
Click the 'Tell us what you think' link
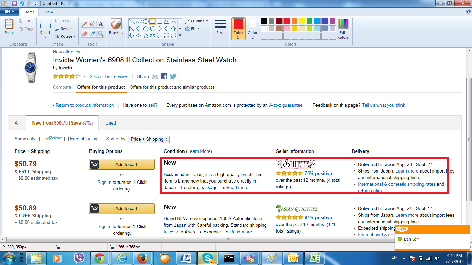click(x=384, y=105)
